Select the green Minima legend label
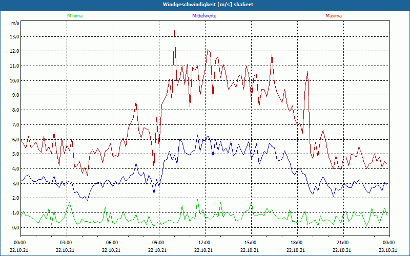Image resolution: width=410 pixels, height=256 pixels. click(75, 16)
